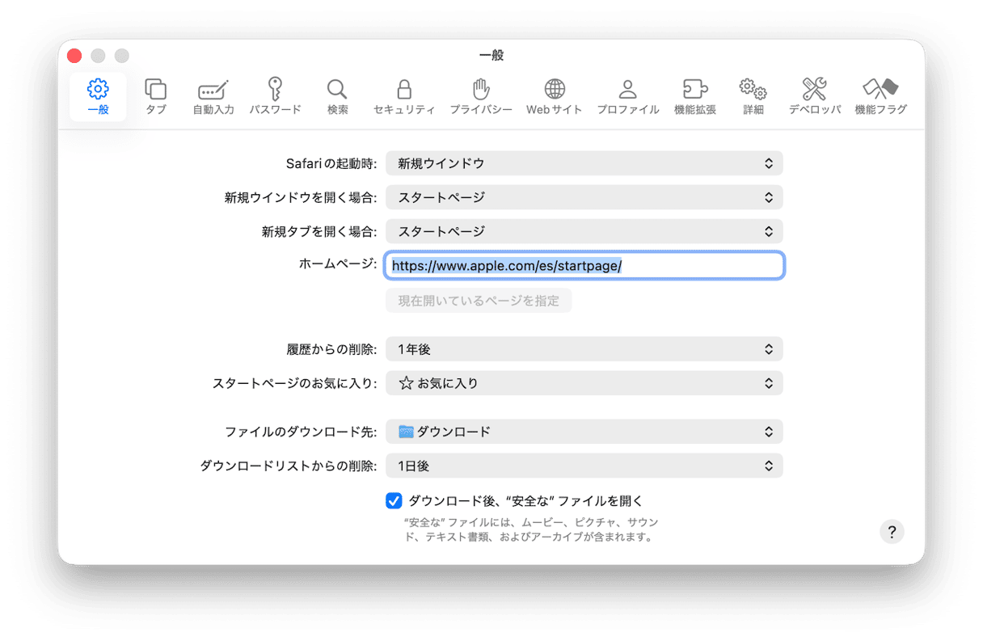This screenshot has width=983, height=641.
Task: Expand the ダウンロードリストからの削除 dropdown
Action: pos(584,466)
